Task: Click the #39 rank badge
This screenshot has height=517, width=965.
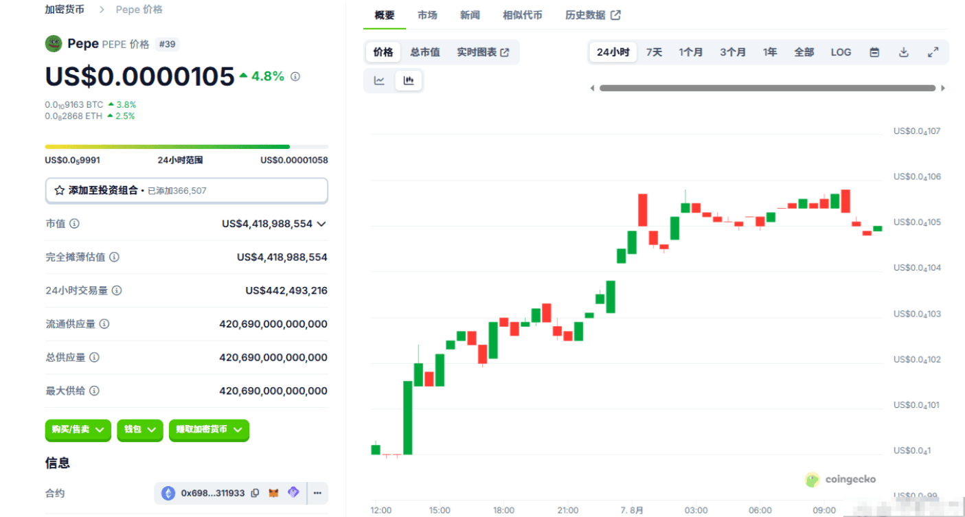Action: coord(167,44)
